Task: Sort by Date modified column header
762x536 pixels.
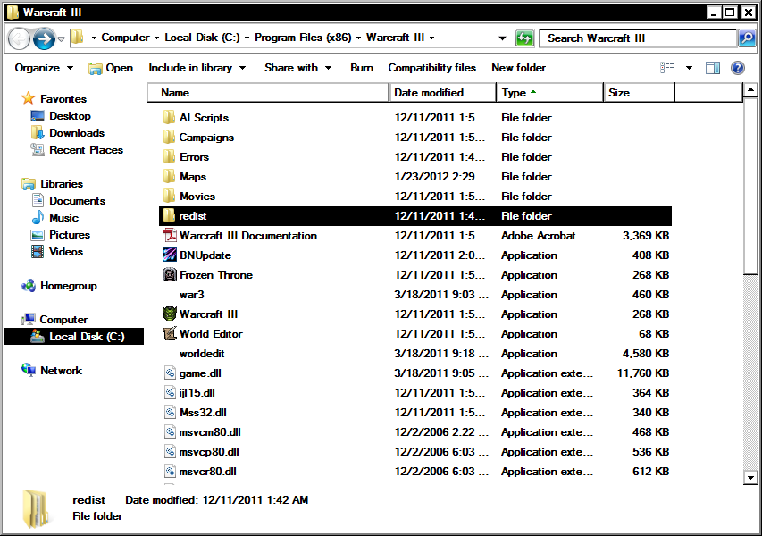Action: coord(443,92)
